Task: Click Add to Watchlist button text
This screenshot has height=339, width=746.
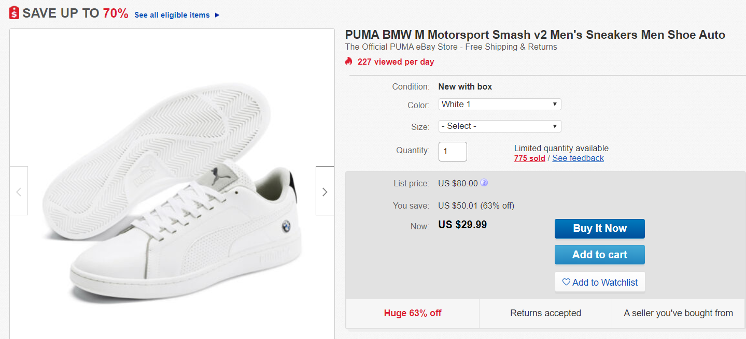Action: pos(605,283)
